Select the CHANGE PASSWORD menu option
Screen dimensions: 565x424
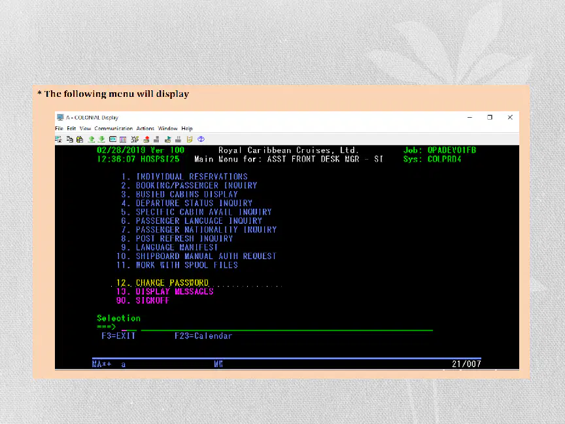pos(163,283)
